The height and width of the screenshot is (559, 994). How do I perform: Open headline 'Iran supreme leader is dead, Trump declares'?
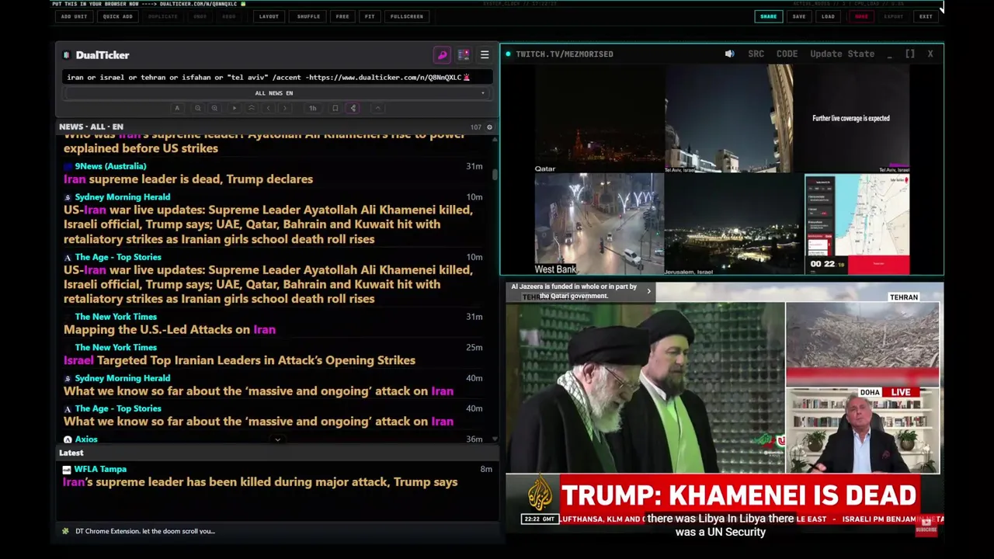pyautogui.click(x=189, y=179)
